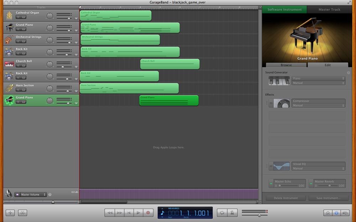Open the track editor scissors button
356x222 pixels.
click(22, 213)
